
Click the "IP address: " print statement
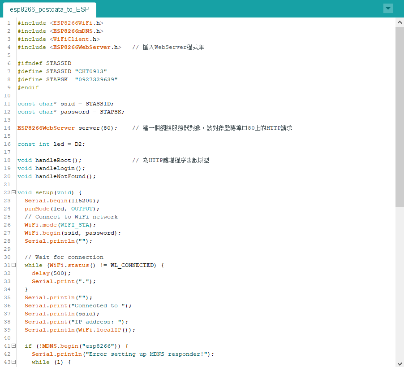(x=76, y=322)
